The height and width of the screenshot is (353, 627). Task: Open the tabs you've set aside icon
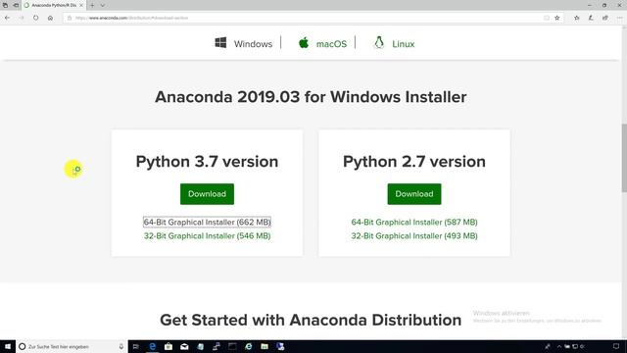pos(5,5)
